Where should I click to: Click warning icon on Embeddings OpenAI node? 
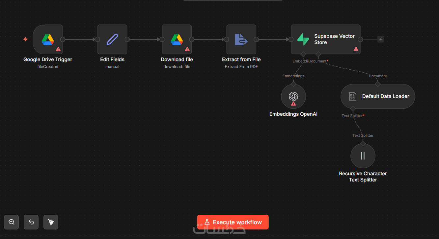pos(293,104)
